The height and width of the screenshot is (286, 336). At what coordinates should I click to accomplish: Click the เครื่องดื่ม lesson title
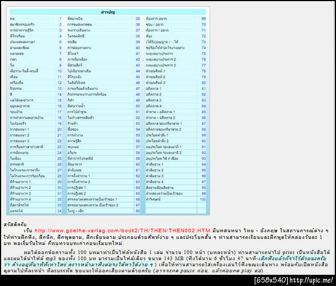coord(16,83)
